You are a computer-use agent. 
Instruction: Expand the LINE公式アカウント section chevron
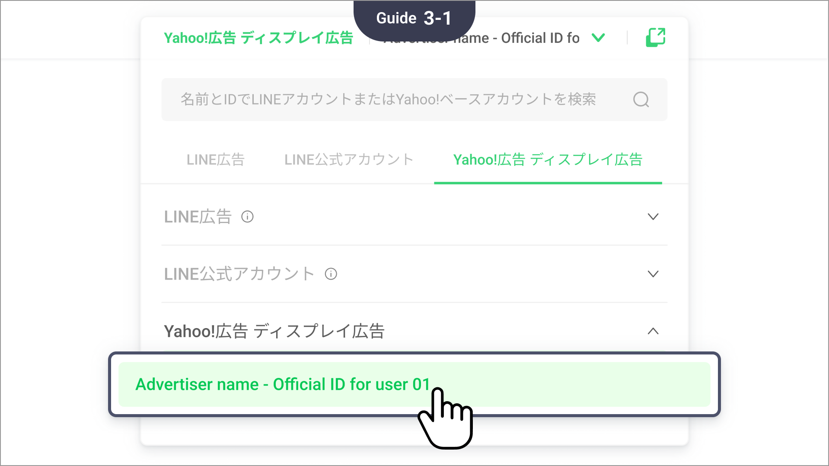(653, 274)
